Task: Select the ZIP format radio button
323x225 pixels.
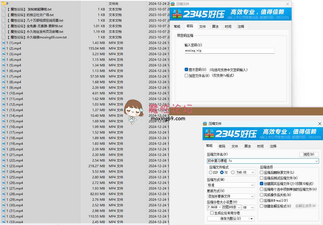Action: pyautogui.click(x=211, y=172)
